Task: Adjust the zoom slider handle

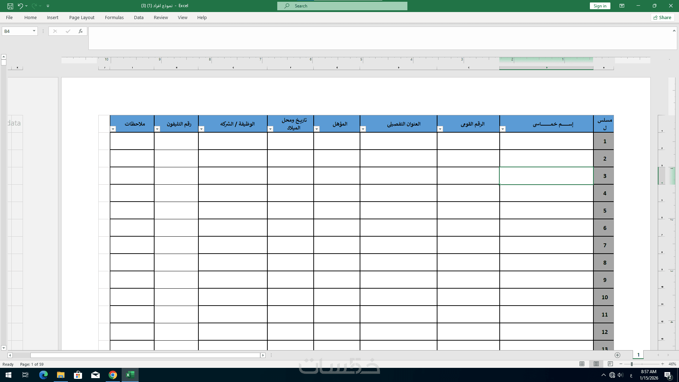Action: (x=632, y=364)
